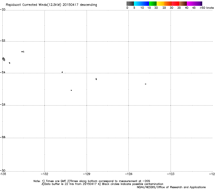Click the latitude label '-26'
This screenshot has height=189, width=215.
pyautogui.click(x=3, y=105)
